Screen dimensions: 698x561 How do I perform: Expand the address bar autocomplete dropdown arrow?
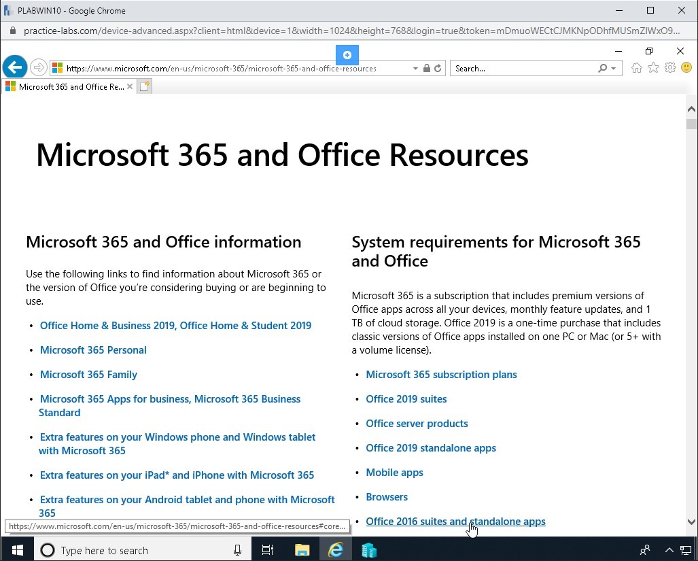click(415, 68)
